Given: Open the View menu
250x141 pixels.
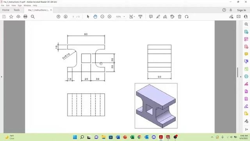Looking at the screenshot, I should [x=14, y=5].
